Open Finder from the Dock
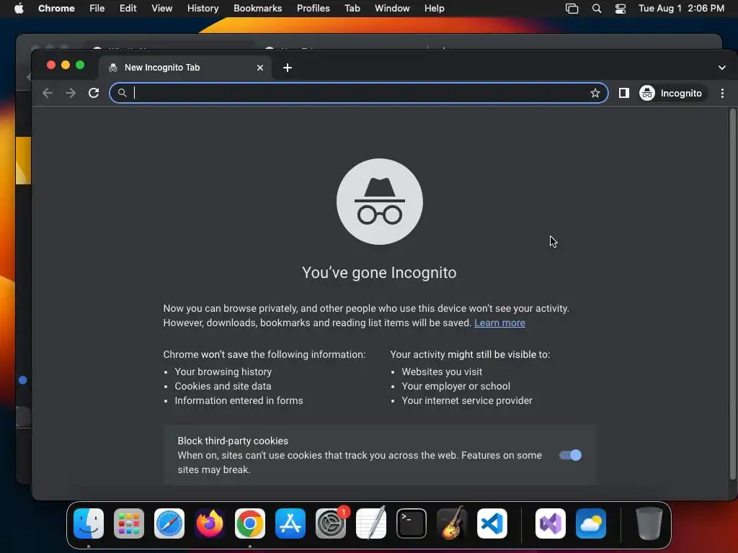 [x=89, y=523]
